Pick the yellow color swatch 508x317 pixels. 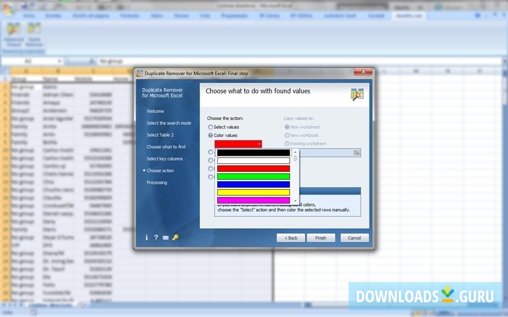253,193
